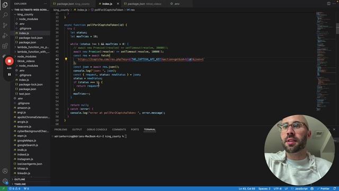Open the Search view in activity bar

pos(5,15)
